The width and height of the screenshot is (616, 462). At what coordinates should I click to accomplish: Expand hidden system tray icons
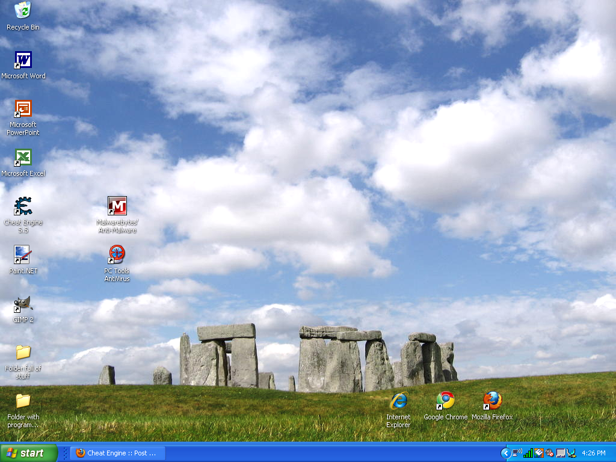click(505, 454)
